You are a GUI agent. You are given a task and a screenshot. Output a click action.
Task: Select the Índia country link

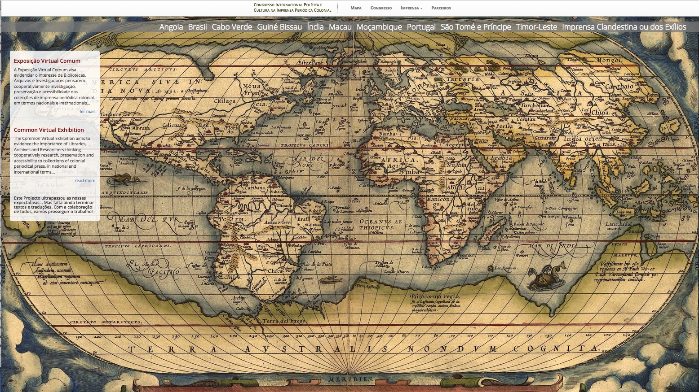(315, 27)
